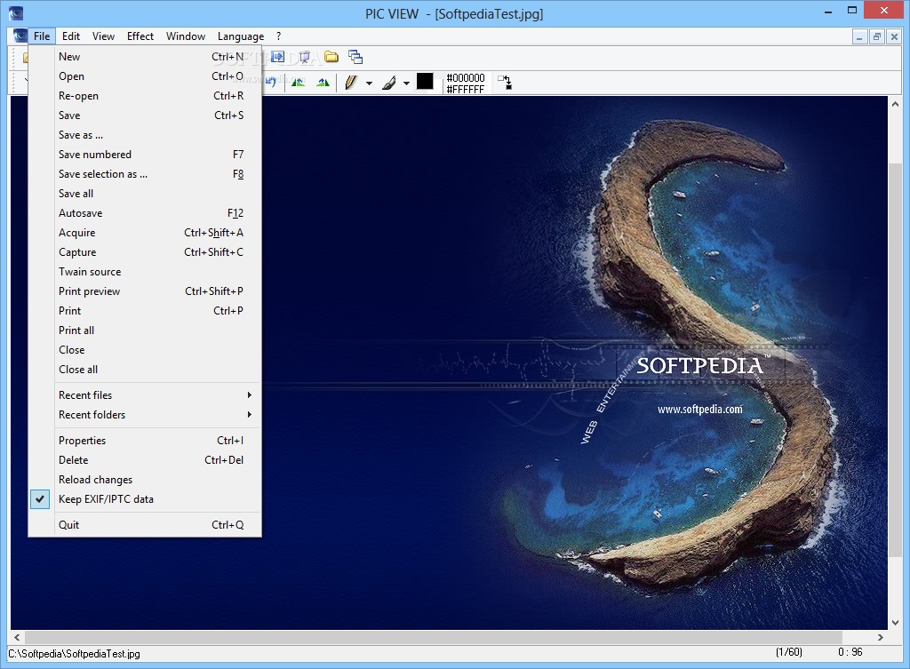Choose Open from File menu
The height and width of the screenshot is (669, 910).
point(145,76)
